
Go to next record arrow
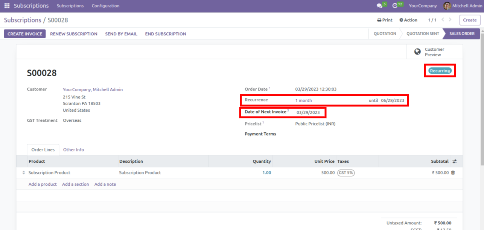[450, 20]
